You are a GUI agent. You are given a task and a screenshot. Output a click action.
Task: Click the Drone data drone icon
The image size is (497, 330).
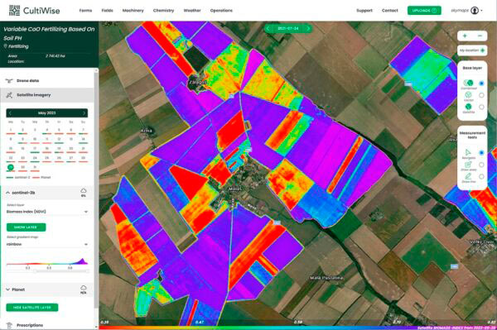9,81
